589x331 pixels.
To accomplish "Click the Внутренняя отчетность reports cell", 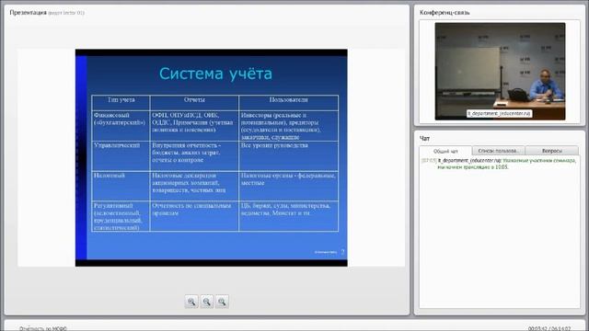I will pyautogui.click(x=194, y=156).
